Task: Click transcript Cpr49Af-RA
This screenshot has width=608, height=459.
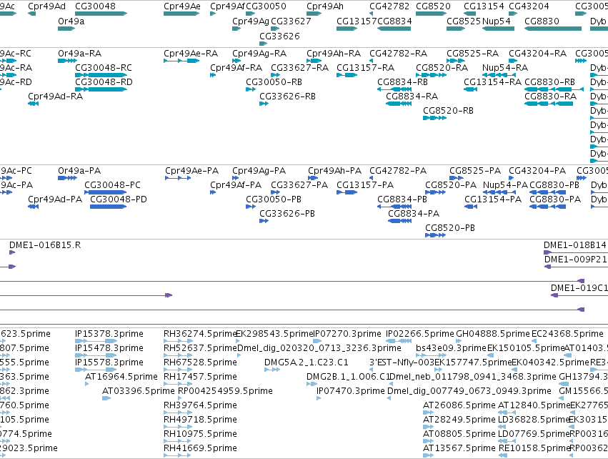Action: [236, 67]
